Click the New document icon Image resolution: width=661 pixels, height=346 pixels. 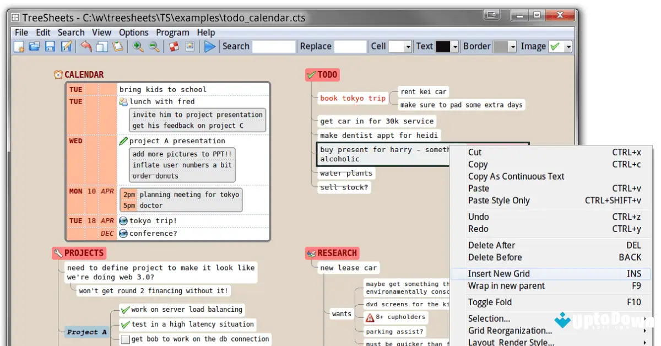point(18,46)
